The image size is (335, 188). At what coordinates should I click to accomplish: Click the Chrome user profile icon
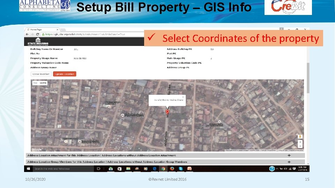(x=282, y=29)
